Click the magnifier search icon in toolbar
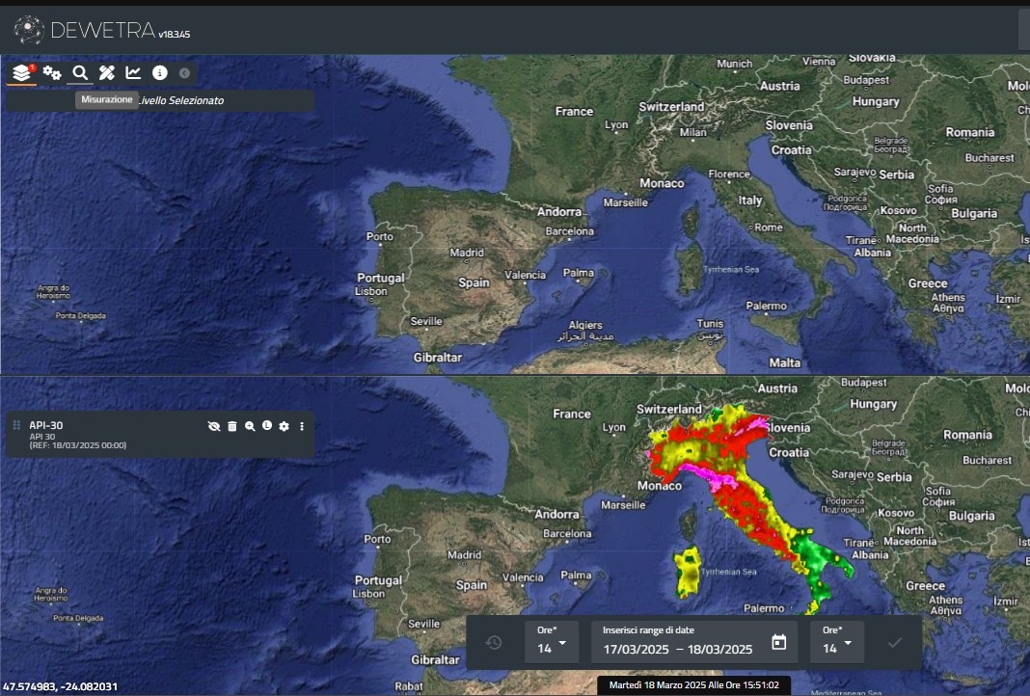Viewport: 1030px width, 696px height. point(80,72)
